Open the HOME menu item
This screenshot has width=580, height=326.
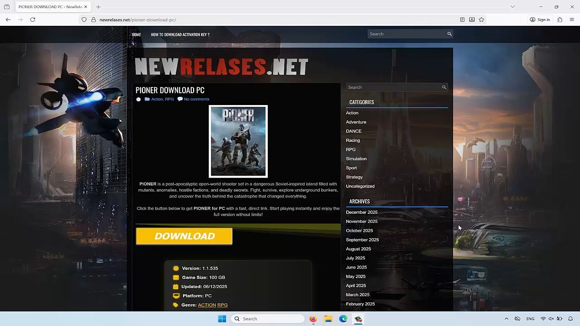[x=136, y=34]
